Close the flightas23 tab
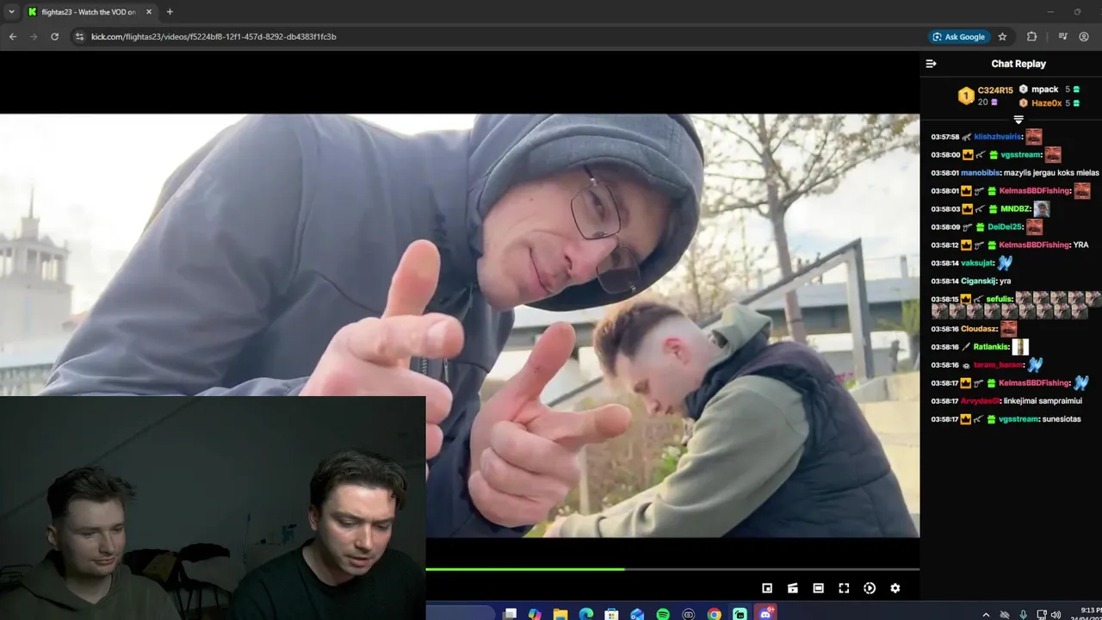1102x620 pixels. 149,12
